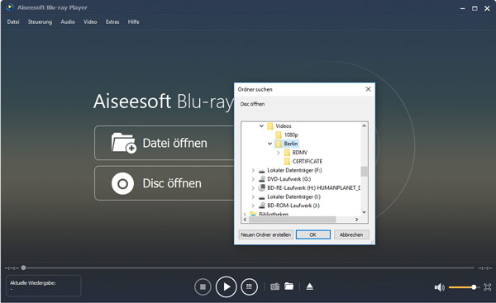Select the "BDMV" folder name
Viewport: 496px width, 303px height.
point(300,153)
